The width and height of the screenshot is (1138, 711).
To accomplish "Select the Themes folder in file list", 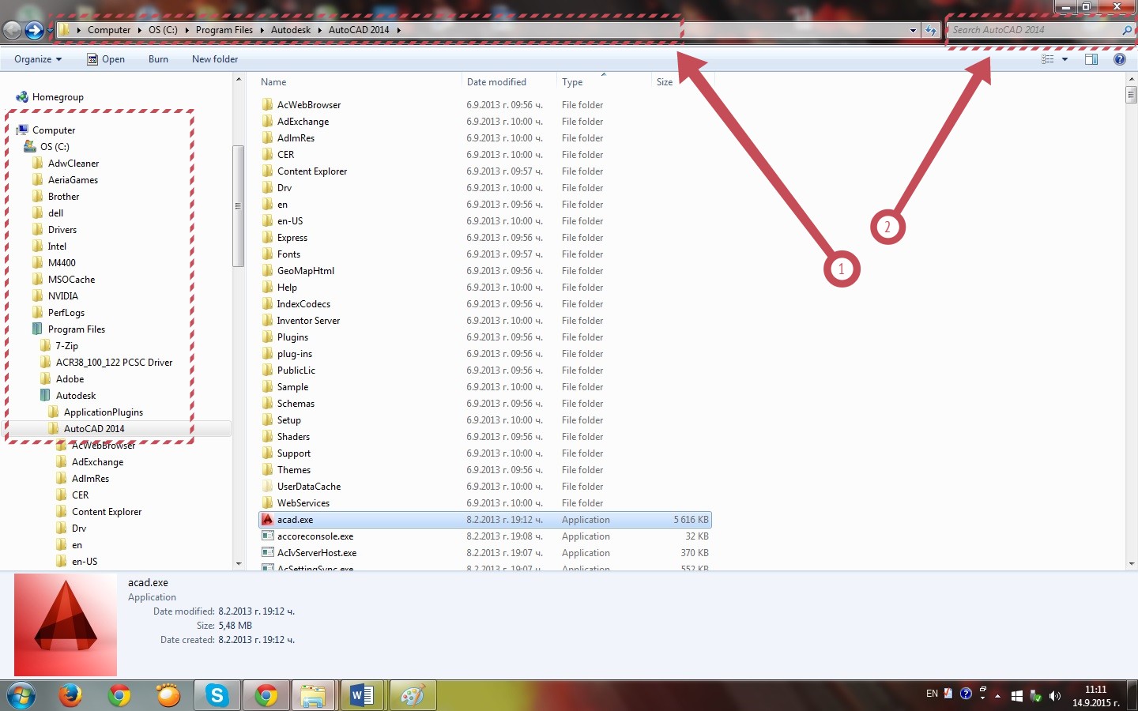I will click(x=294, y=470).
